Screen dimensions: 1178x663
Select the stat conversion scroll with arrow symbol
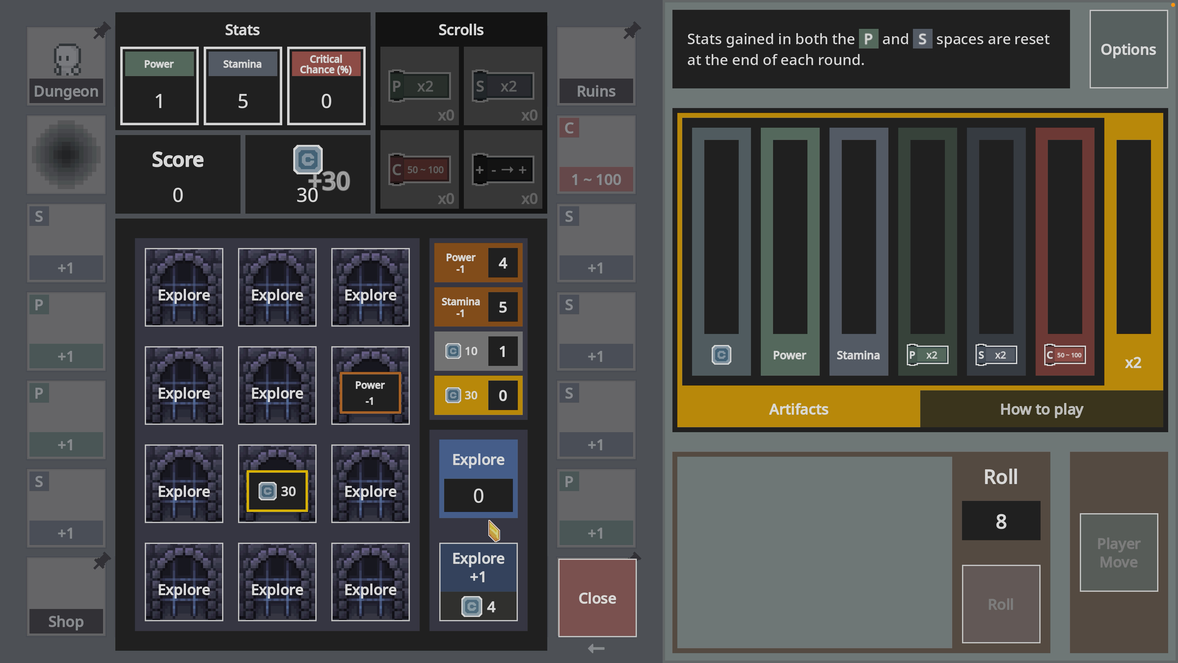(503, 169)
